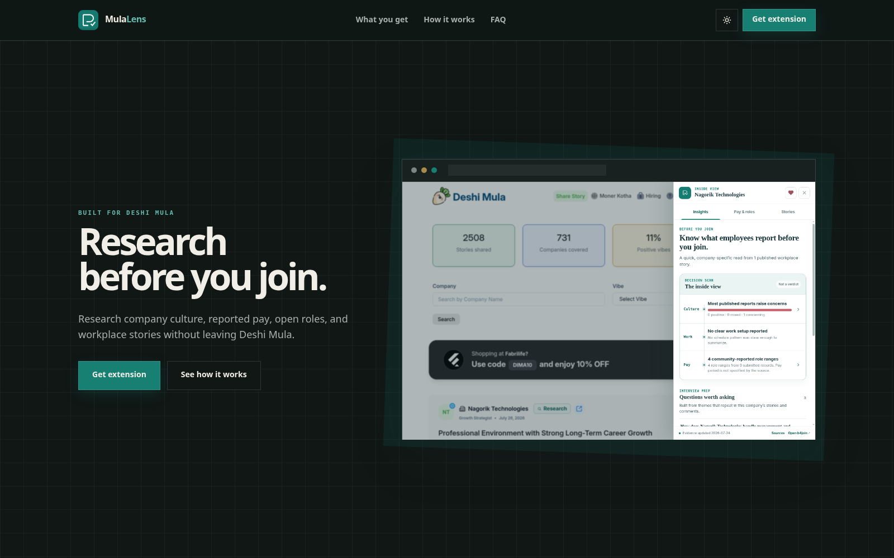Click the Questions worth asking heading
Image resolution: width=894 pixels, height=558 pixels.
click(707, 397)
